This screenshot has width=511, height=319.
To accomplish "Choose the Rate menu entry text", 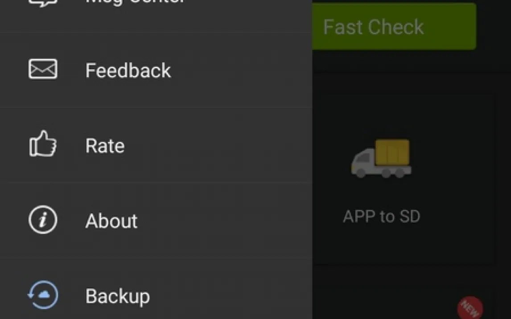I will click(x=105, y=146).
